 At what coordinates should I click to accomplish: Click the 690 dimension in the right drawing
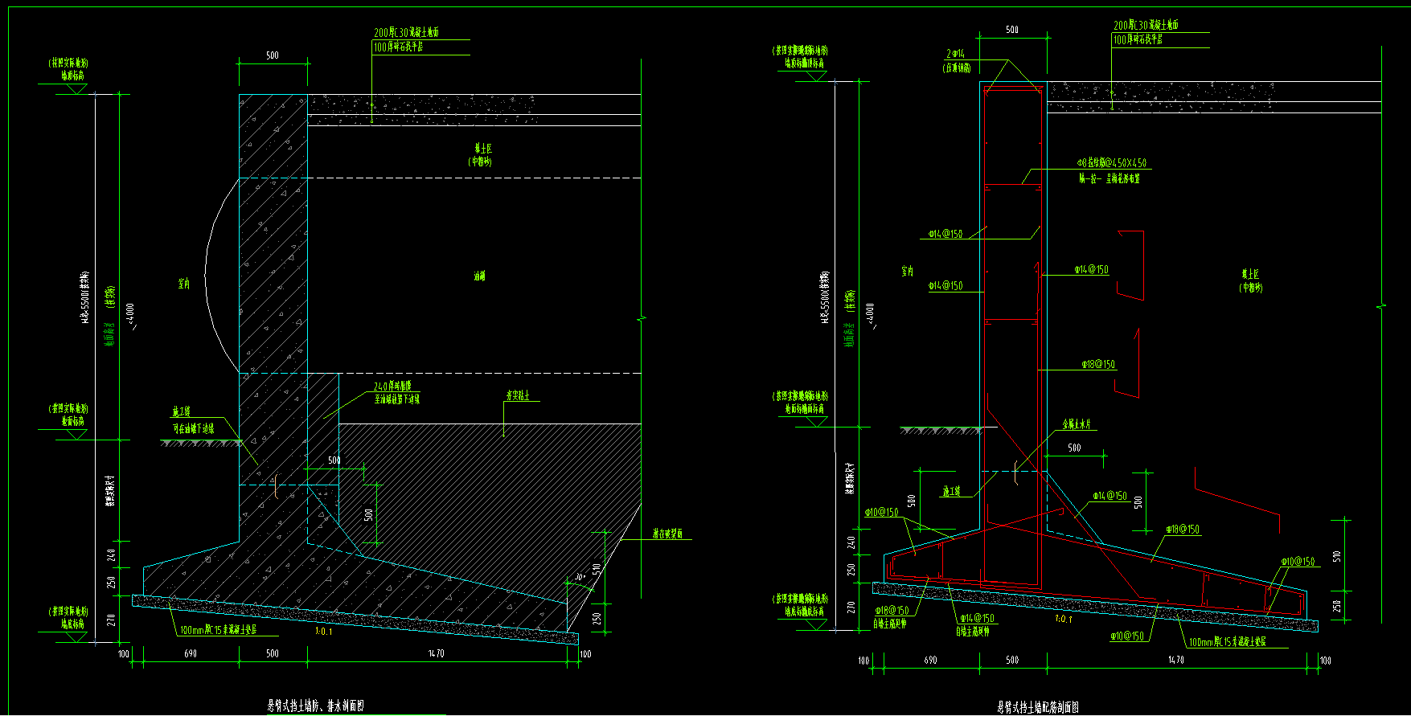[x=930, y=660]
